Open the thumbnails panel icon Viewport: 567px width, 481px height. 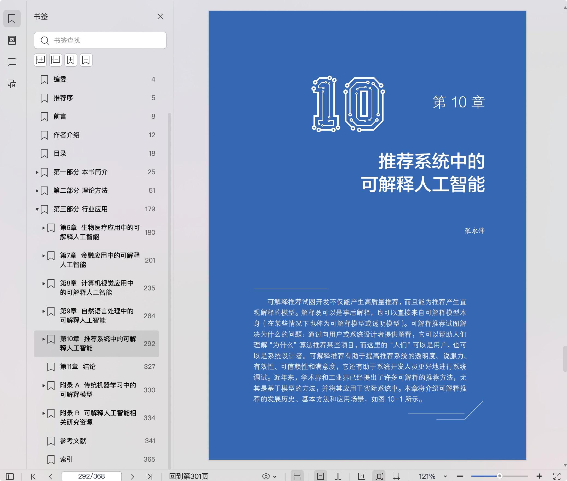[12, 40]
